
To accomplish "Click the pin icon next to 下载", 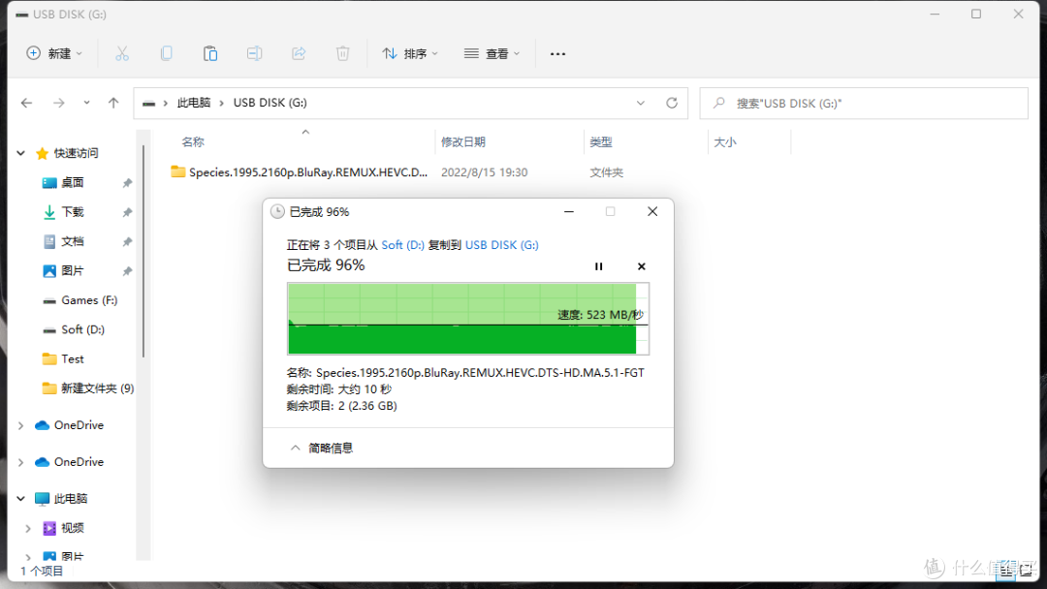I will (127, 212).
